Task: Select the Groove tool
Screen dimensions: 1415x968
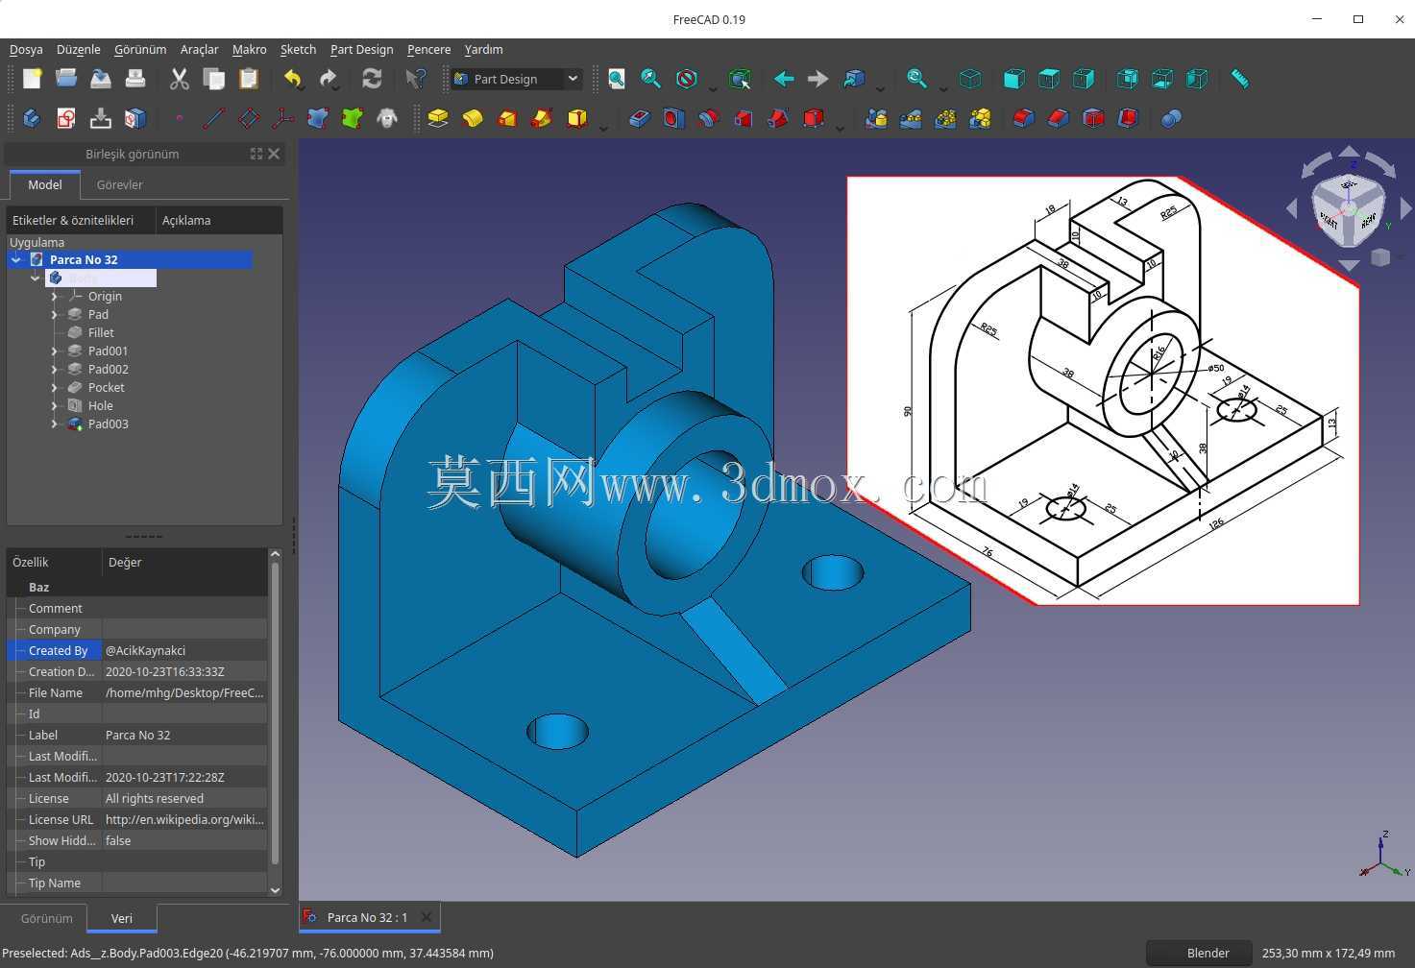Action: tap(708, 118)
